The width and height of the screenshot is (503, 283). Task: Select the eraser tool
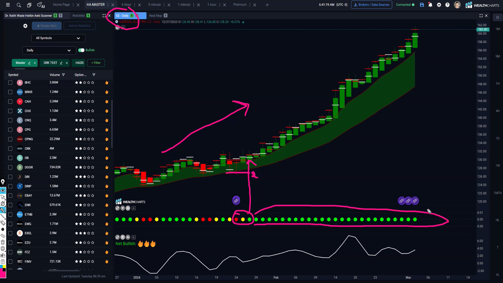coord(3,223)
